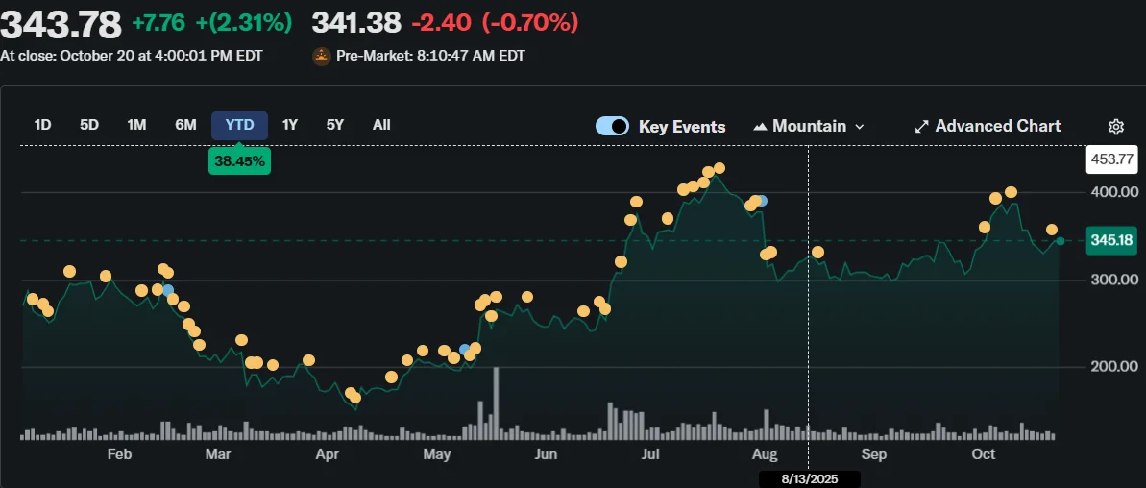Click blue event dot in mid-February

[168, 289]
